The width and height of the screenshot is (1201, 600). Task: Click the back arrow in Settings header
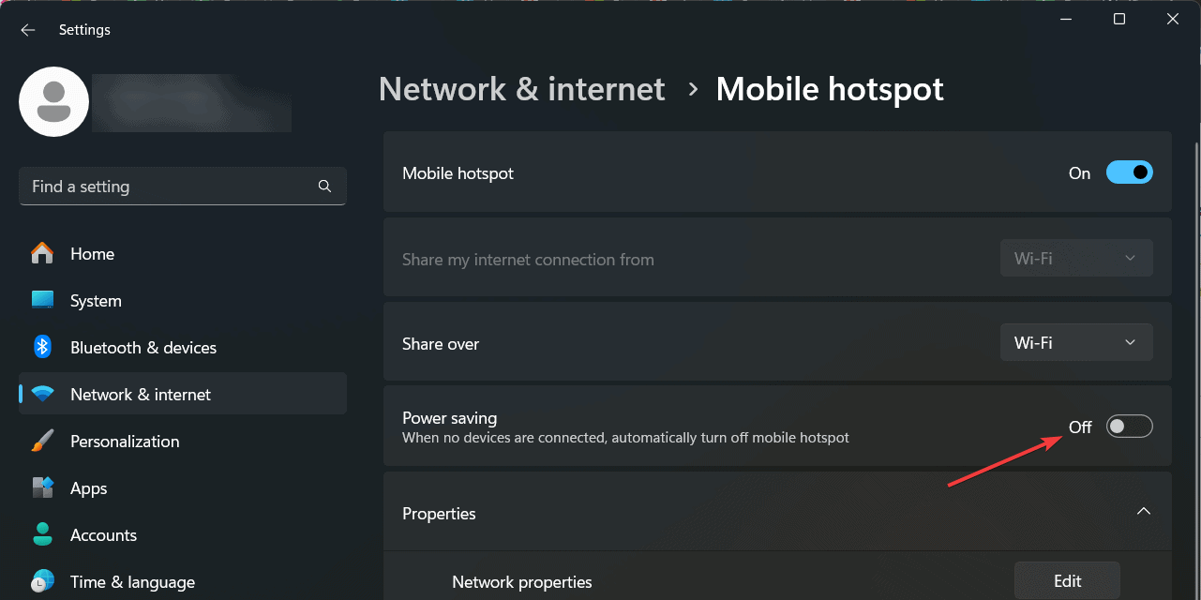[28, 30]
